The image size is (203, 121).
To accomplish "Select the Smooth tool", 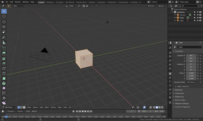I will click(x=4, y=88).
